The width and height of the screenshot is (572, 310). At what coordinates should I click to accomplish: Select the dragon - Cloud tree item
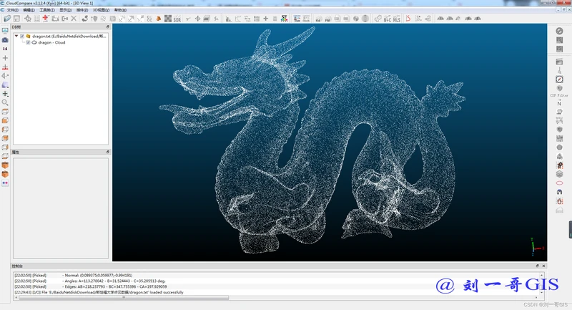51,42
